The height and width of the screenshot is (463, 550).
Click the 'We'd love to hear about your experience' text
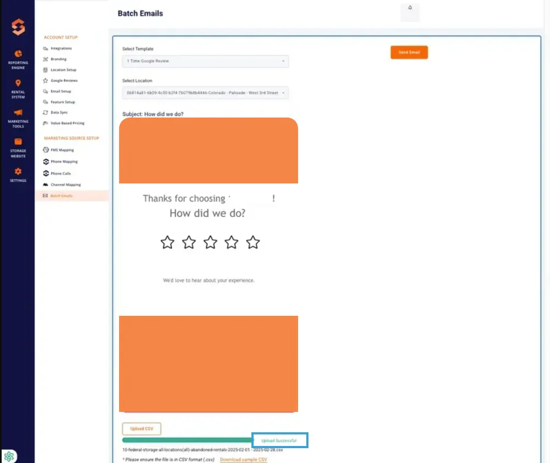pos(209,281)
